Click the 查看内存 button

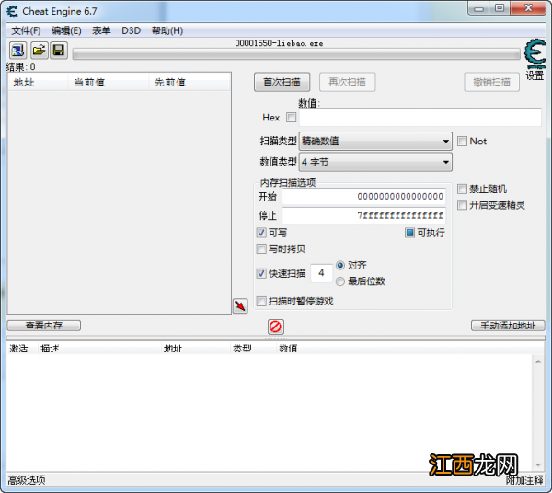click(x=44, y=326)
